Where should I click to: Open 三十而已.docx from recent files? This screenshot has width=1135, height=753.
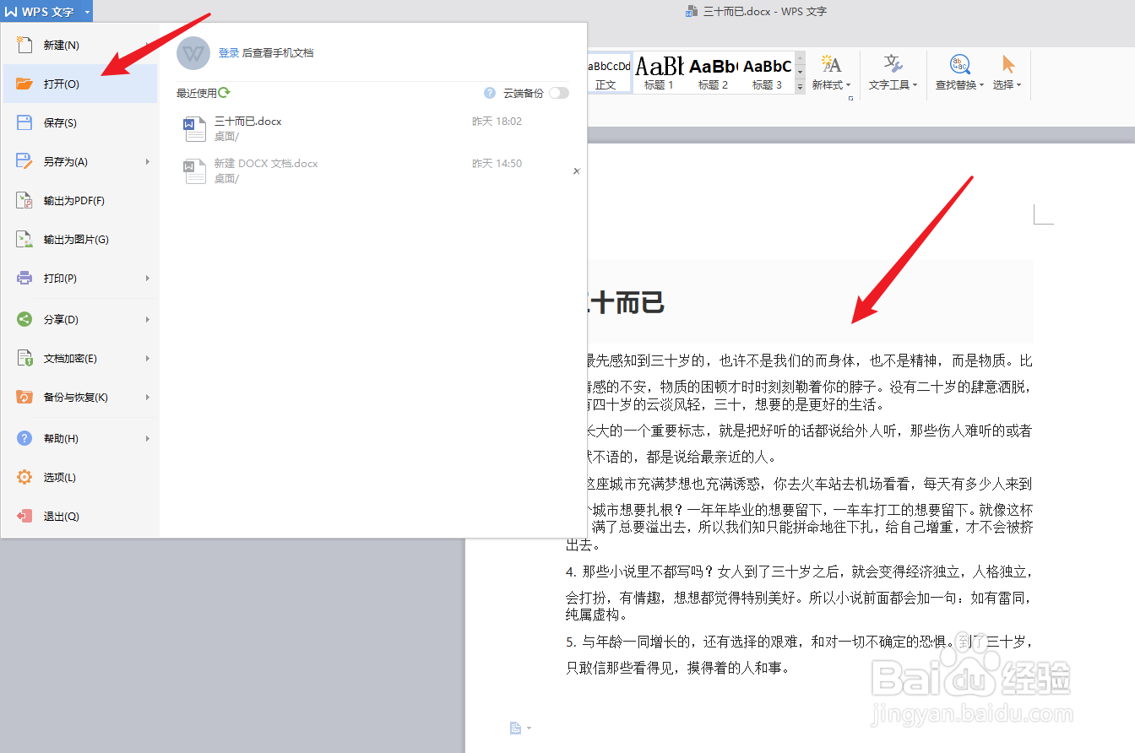[x=247, y=121]
